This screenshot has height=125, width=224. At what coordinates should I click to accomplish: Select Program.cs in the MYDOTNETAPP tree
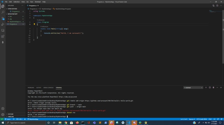[x=16, y=24]
